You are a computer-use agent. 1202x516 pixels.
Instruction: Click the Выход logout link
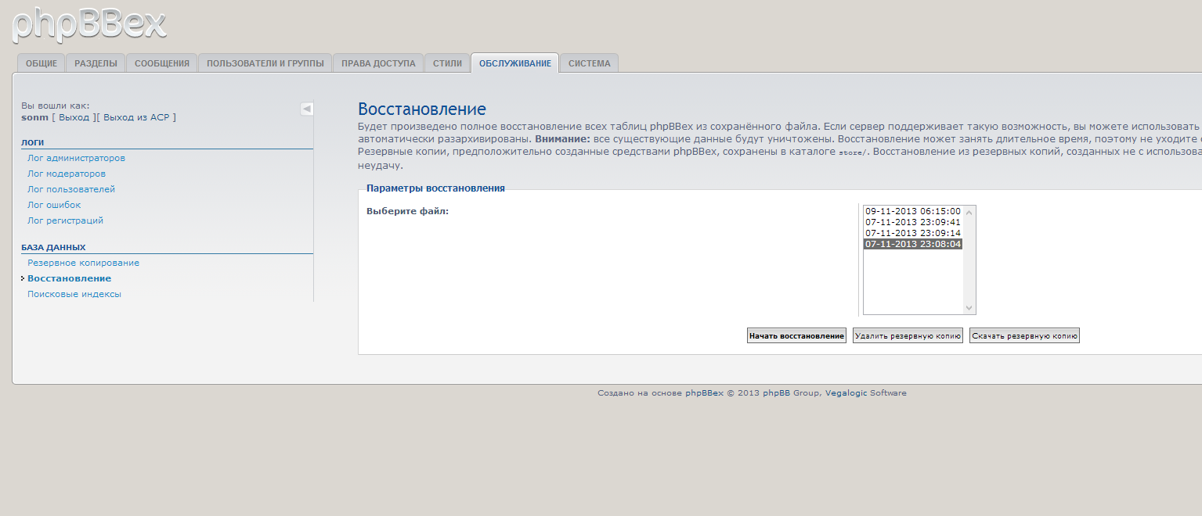click(x=74, y=117)
